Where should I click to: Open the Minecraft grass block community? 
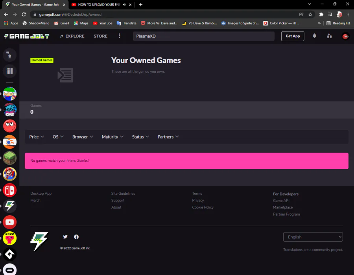pyautogui.click(x=10, y=158)
